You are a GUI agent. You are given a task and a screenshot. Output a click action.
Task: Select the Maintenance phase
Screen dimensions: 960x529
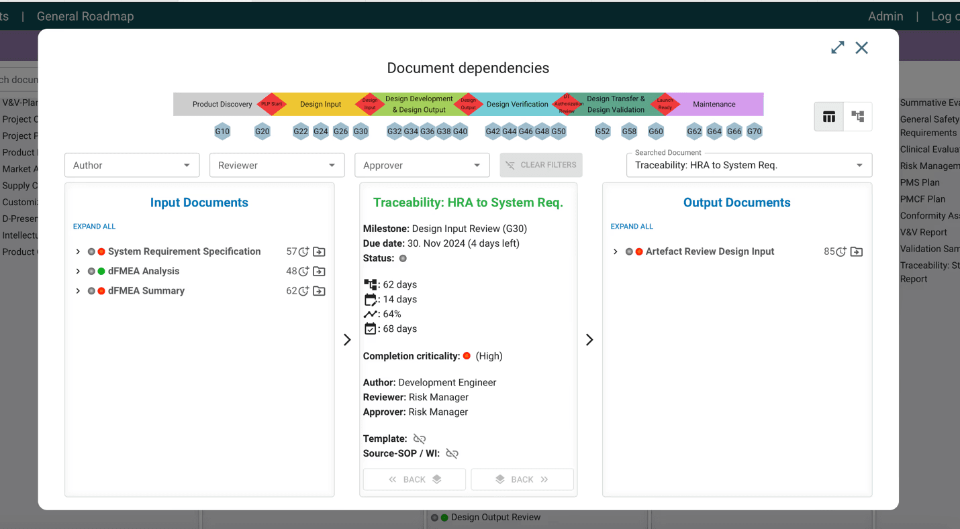pos(714,105)
